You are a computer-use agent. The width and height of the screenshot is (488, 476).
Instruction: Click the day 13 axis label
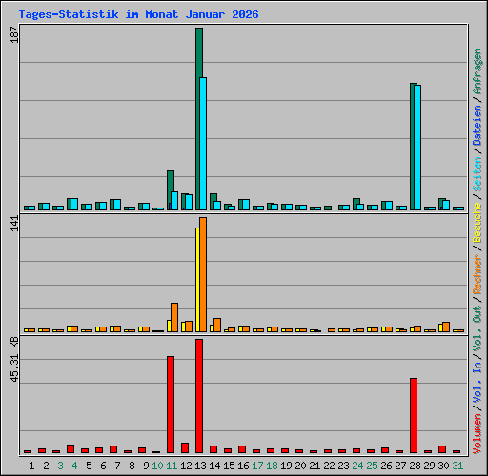pos(200,466)
